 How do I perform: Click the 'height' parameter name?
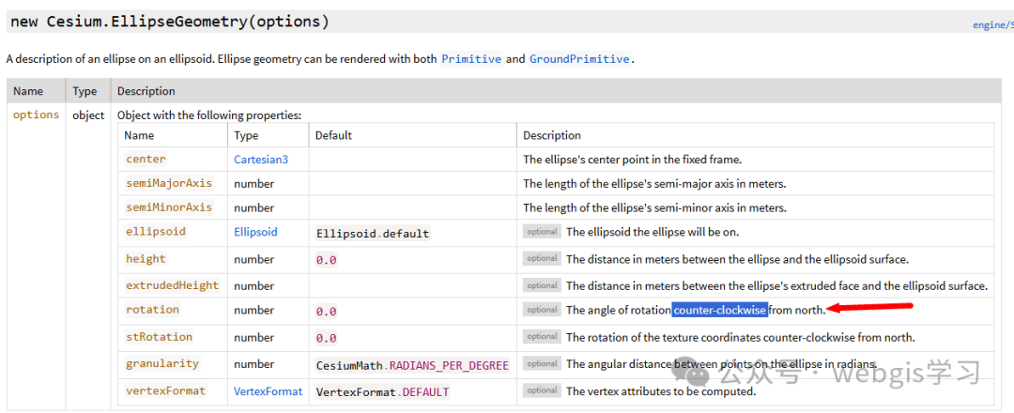(146, 258)
